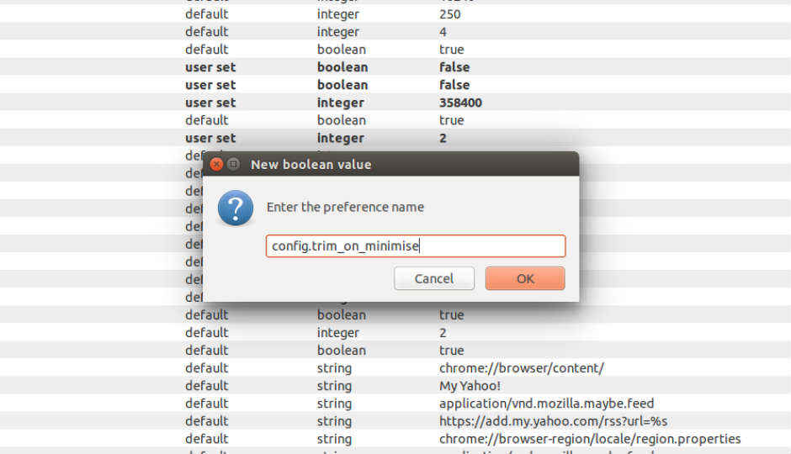This screenshot has height=454, width=791.
Task: Cancel the New boolean value dialog
Action: pyautogui.click(x=434, y=278)
